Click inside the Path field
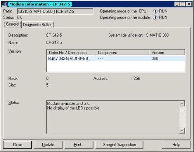The width and height of the screenshot is (194, 152). click(x=55, y=12)
